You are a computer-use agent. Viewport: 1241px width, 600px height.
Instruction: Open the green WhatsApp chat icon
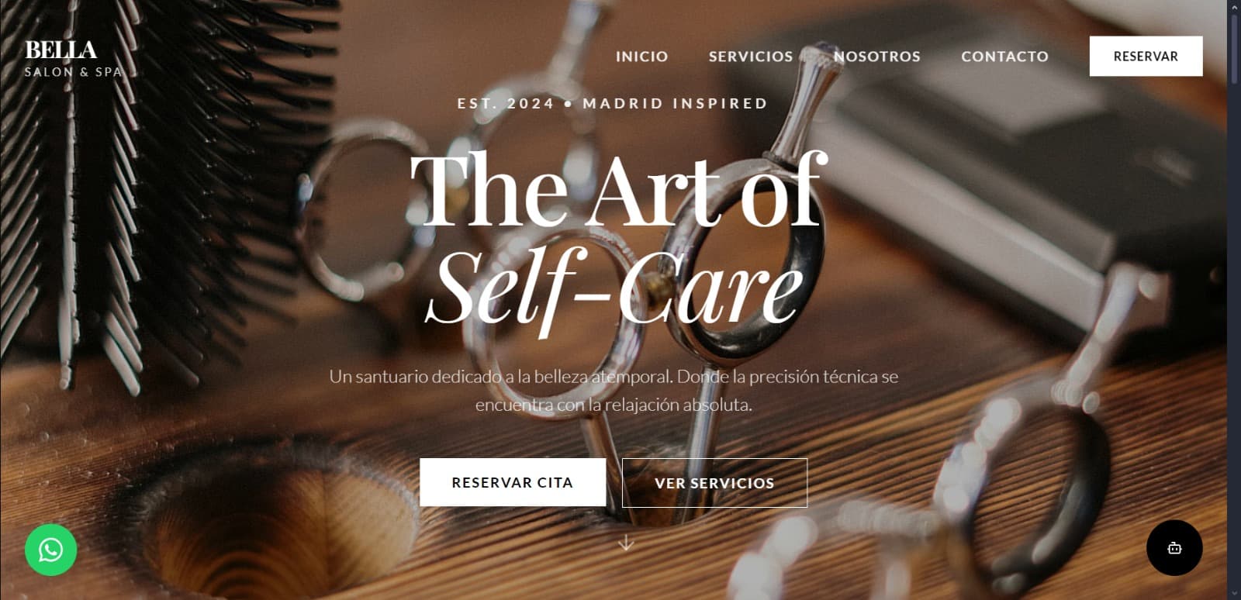(50, 550)
